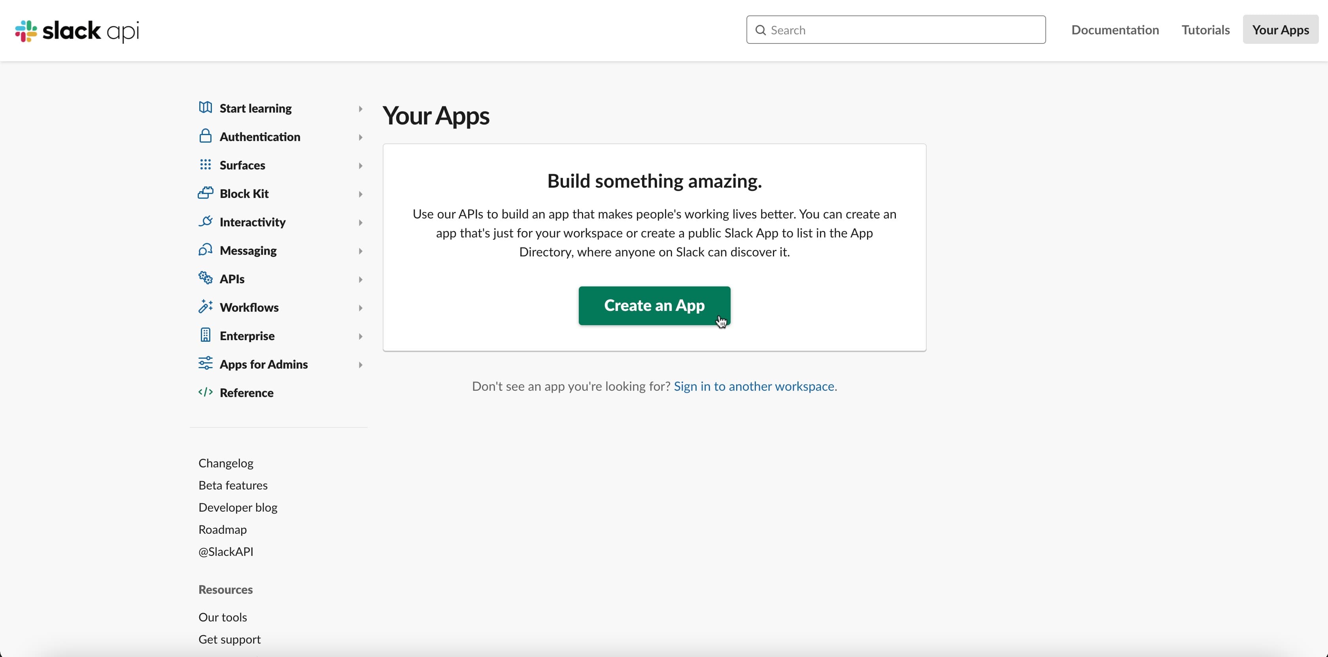The image size is (1328, 657).
Task: Expand the Messaging section arrow
Action: pos(360,251)
